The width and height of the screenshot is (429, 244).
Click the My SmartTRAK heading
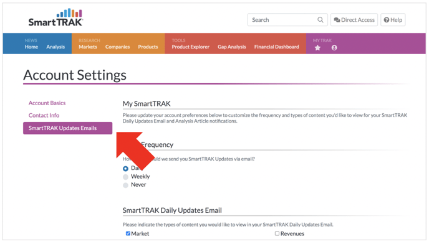coord(147,104)
